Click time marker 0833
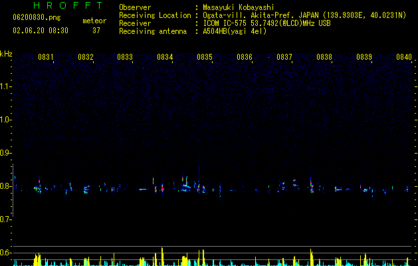The height and width of the screenshot is (266, 418). (125, 57)
